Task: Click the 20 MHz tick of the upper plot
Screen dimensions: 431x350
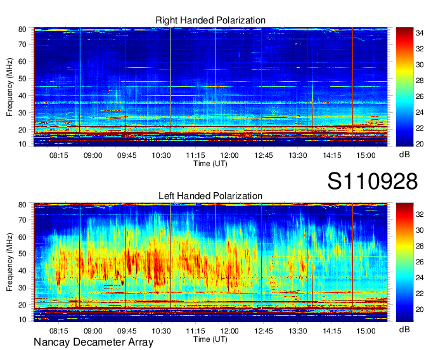Action: [22, 130]
